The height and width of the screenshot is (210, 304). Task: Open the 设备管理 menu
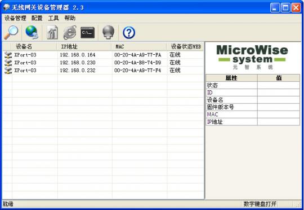click(x=15, y=18)
